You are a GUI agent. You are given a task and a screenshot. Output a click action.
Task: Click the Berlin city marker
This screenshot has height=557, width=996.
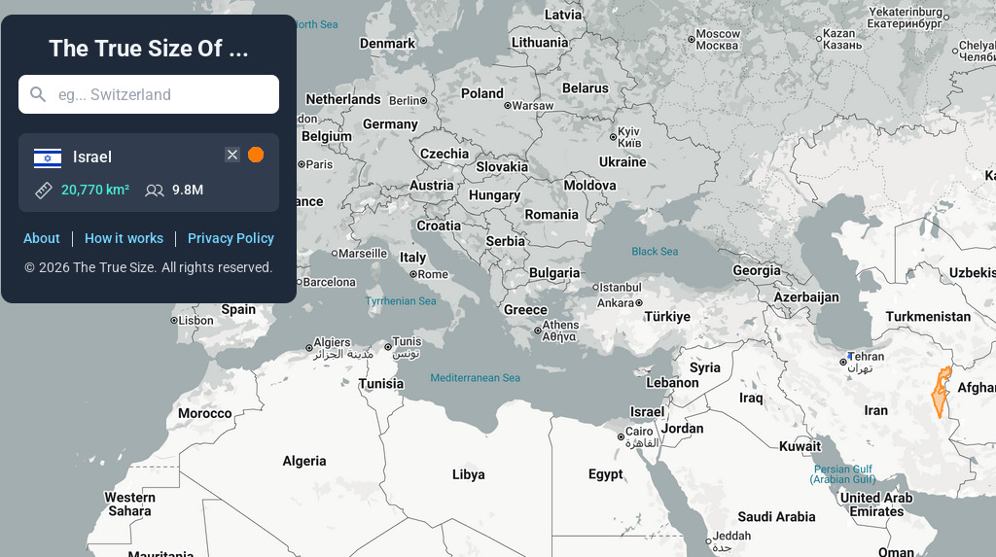424,100
